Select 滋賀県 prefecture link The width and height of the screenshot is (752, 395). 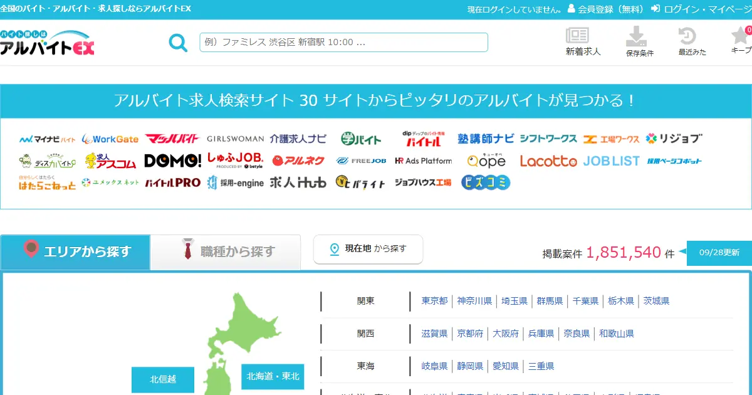(435, 334)
